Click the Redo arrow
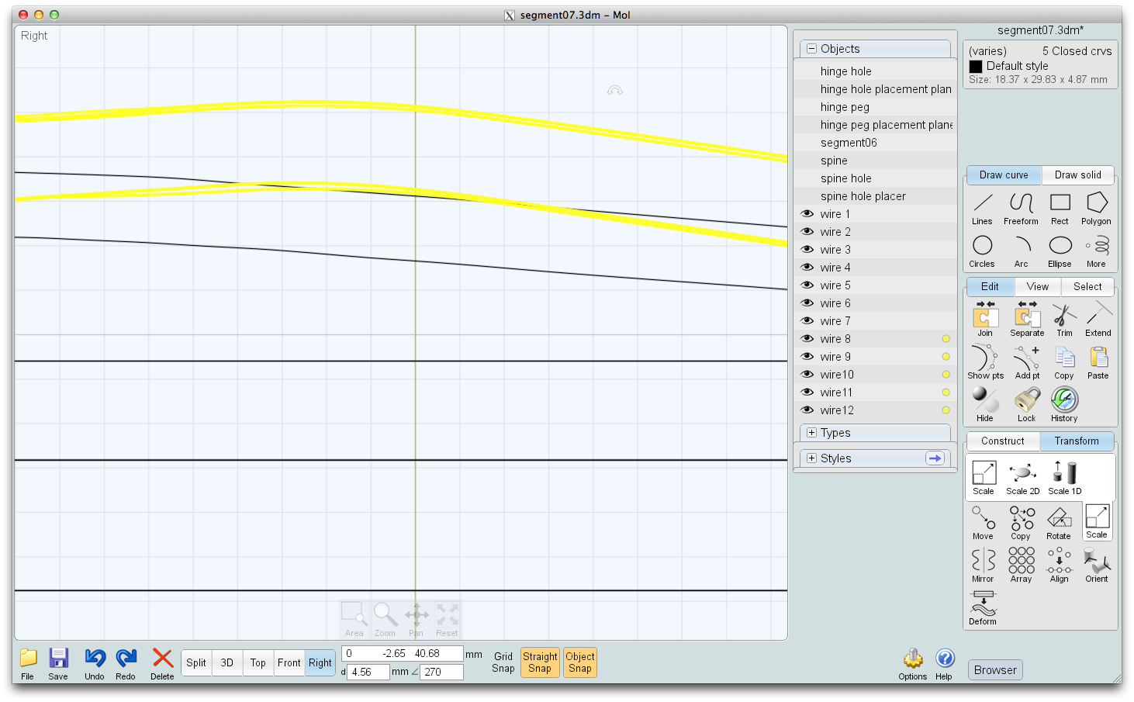This screenshot has height=702, width=1134. coord(126,663)
